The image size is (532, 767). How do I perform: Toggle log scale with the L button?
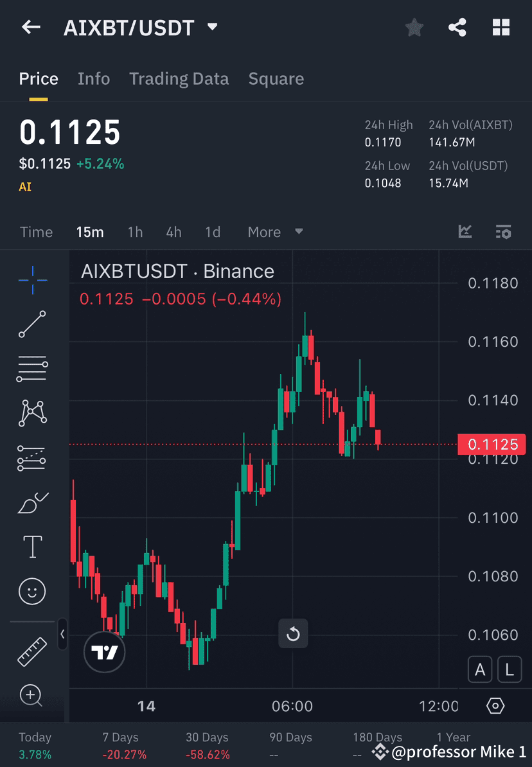pyautogui.click(x=509, y=669)
